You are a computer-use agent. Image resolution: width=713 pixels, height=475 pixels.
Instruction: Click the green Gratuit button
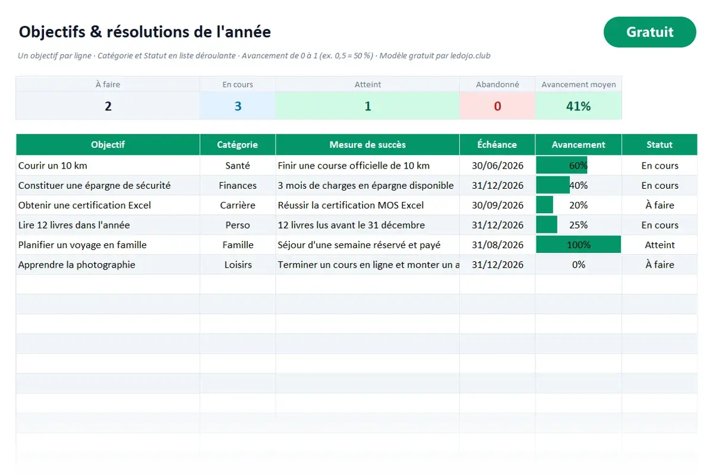pyautogui.click(x=649, y=32)
